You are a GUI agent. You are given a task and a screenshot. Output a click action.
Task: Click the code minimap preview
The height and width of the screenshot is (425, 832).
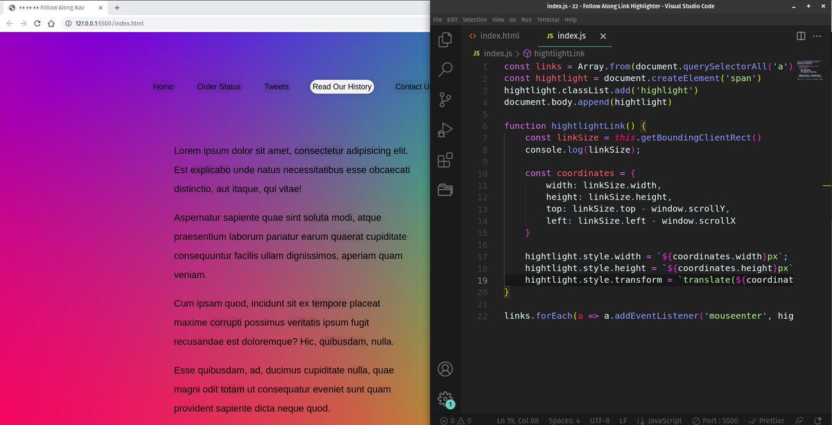point(808,71)
